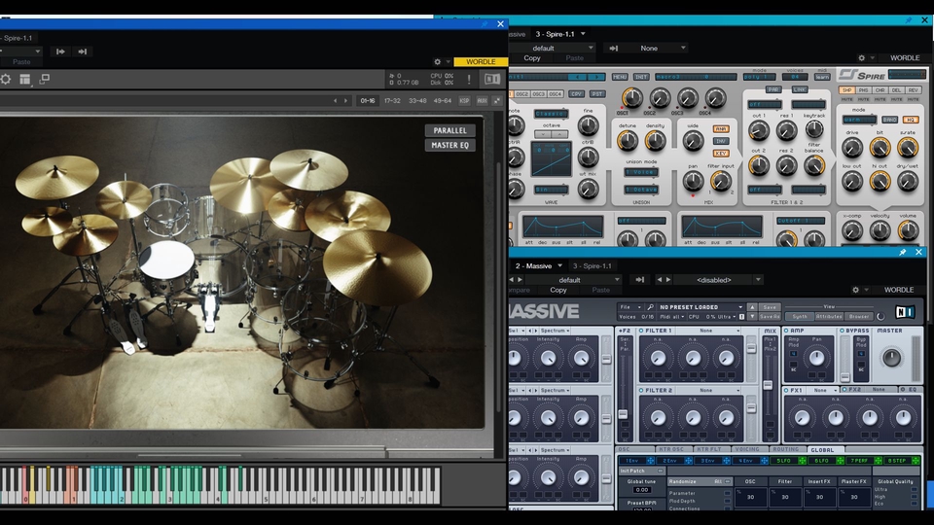Open settings gear in Spire plugin window
The image size is (934, 525).
pyautogui.click(x=861, y=57)
